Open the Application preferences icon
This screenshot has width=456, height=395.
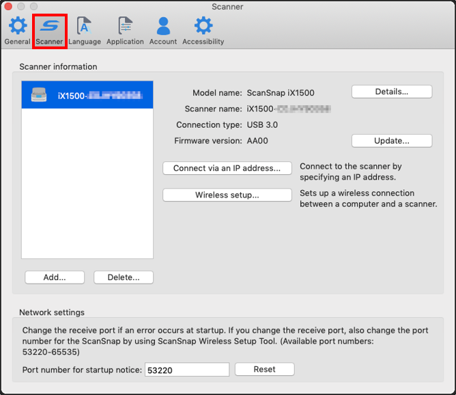(x=126, y=25)
